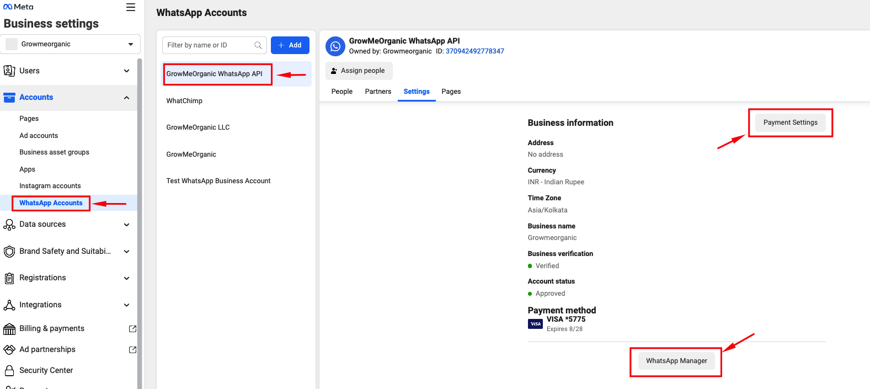Select the Settings tab

[x=417, y=92]
